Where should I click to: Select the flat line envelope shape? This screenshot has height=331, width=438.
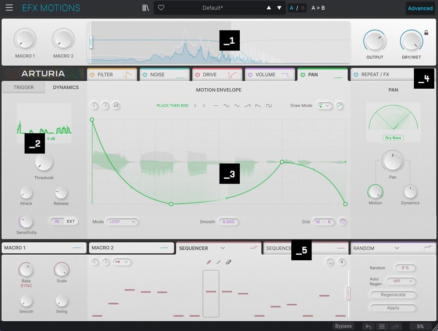tap(215, 106)
